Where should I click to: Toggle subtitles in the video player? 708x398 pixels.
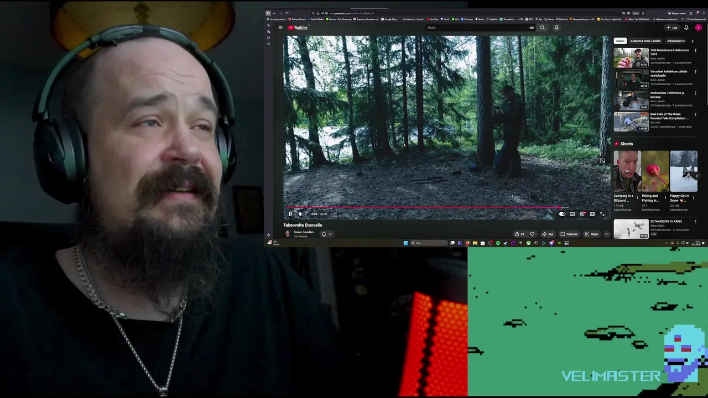pos(572,214)
